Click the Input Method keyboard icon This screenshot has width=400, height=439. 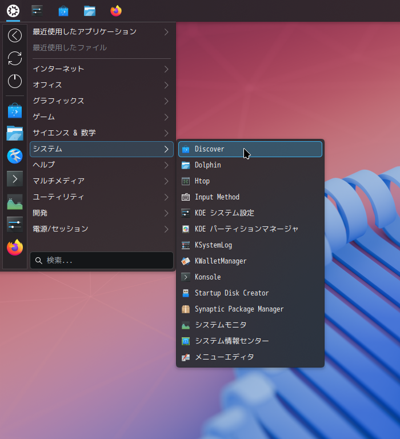coord(186,197)
